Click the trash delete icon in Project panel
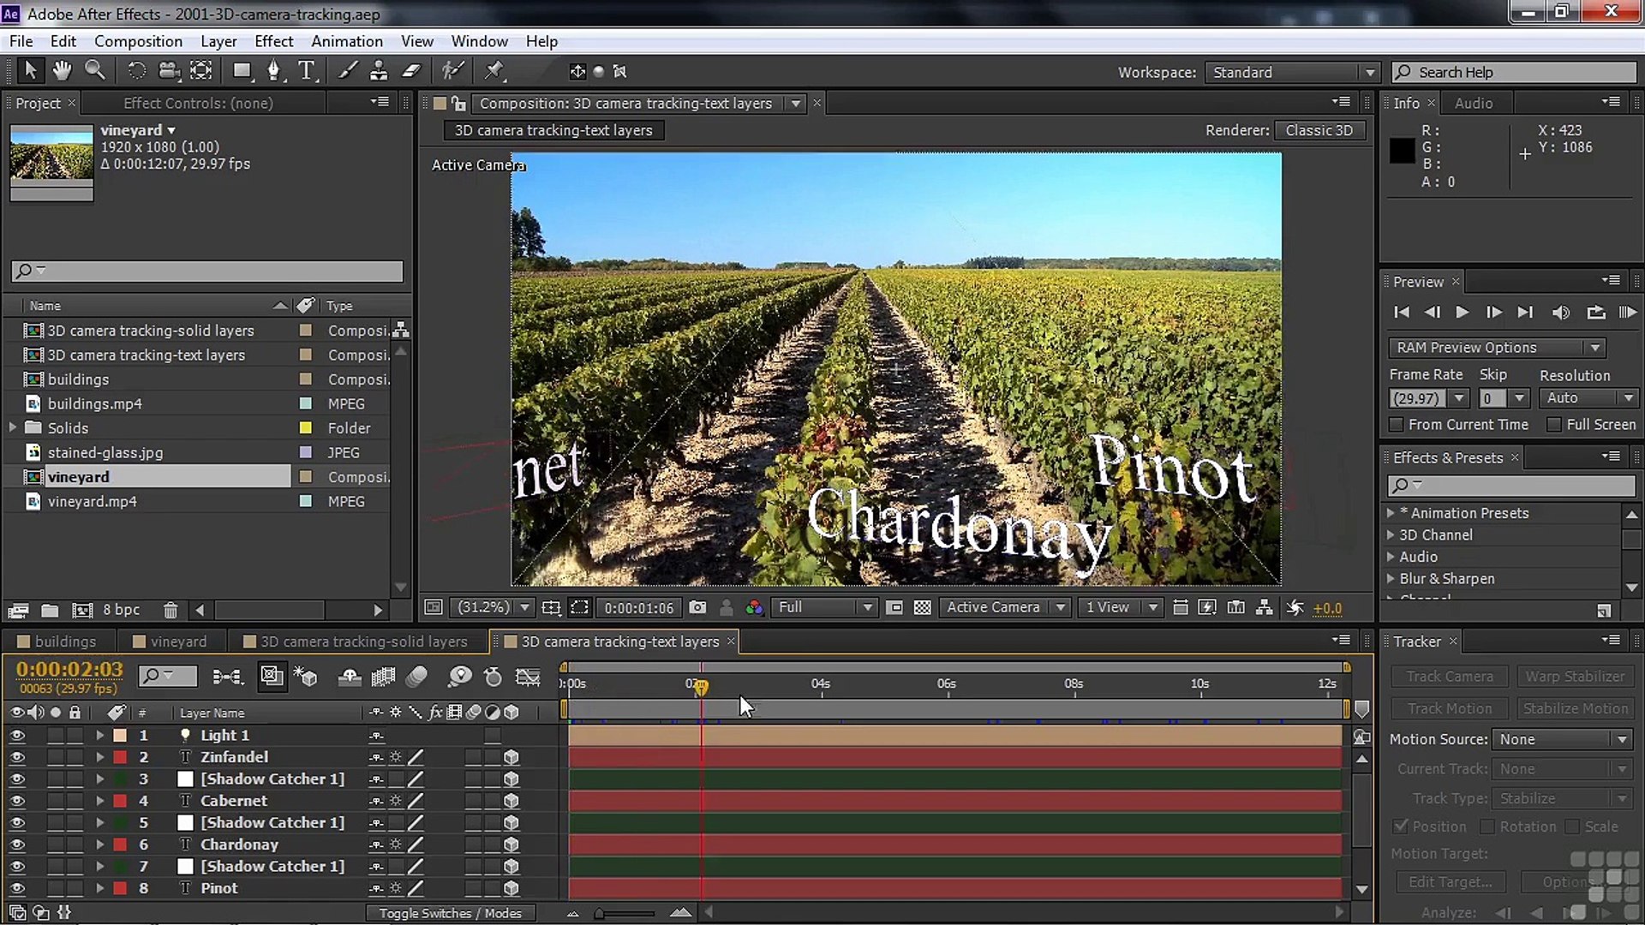The image size is (1645, 925). point(170,610)
